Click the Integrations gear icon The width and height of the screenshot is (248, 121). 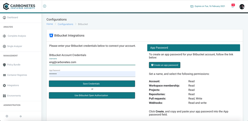coord(5,85)
